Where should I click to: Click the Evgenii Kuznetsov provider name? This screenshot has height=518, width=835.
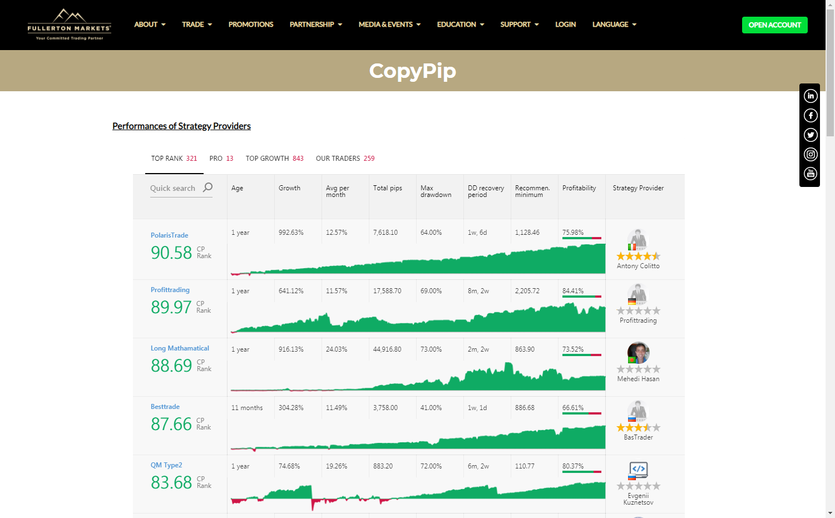click(x=638, y=499)
